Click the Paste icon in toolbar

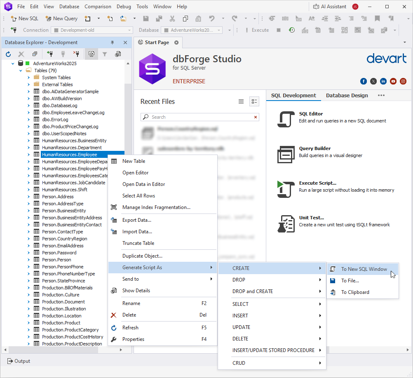(198, 19)
